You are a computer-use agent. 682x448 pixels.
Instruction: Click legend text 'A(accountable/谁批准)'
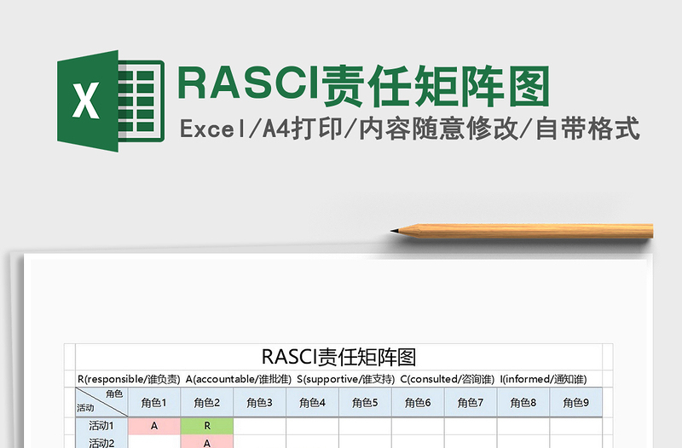point(239,379)
